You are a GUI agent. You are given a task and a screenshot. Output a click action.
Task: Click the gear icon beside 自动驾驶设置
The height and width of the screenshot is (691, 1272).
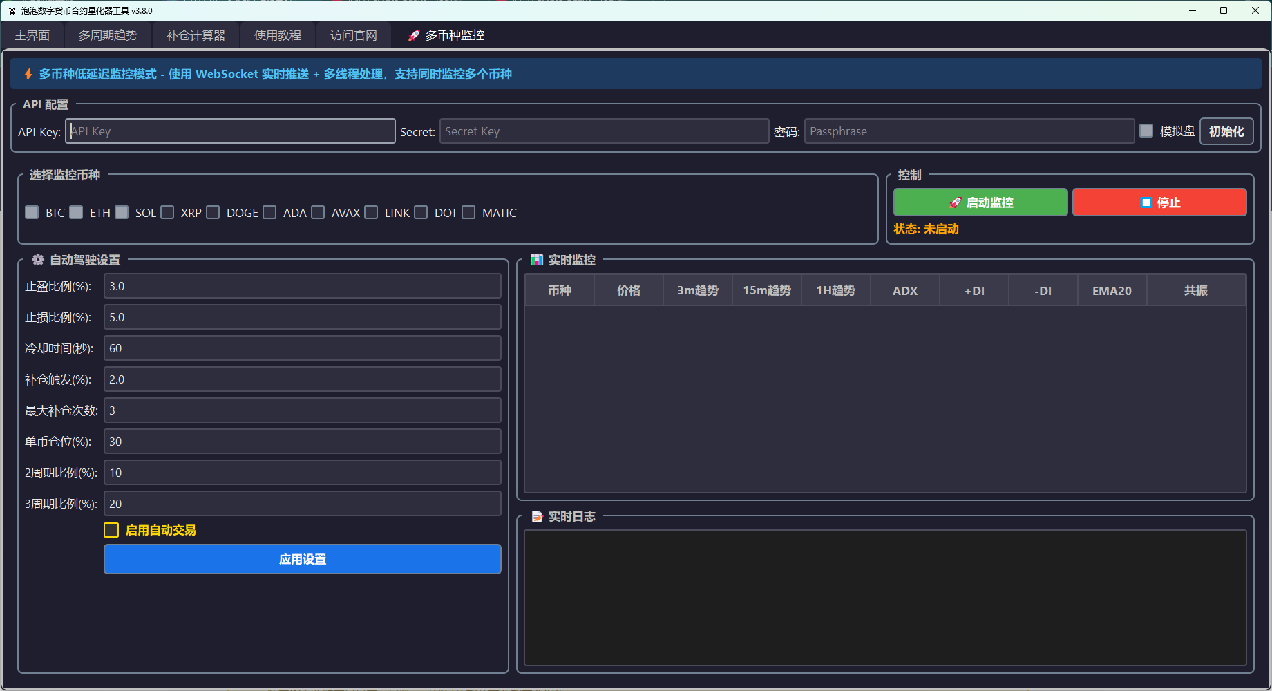pyautogui.click(x=38, y=261)
